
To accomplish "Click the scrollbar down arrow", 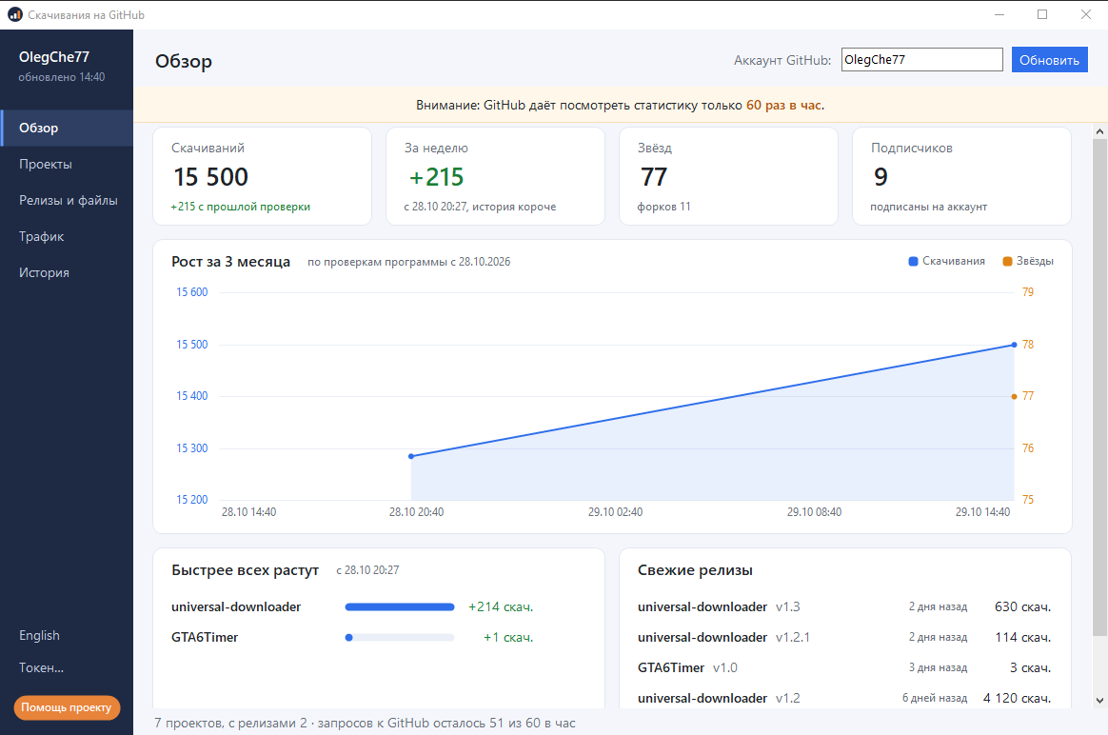I will [x=1099, y=701].
